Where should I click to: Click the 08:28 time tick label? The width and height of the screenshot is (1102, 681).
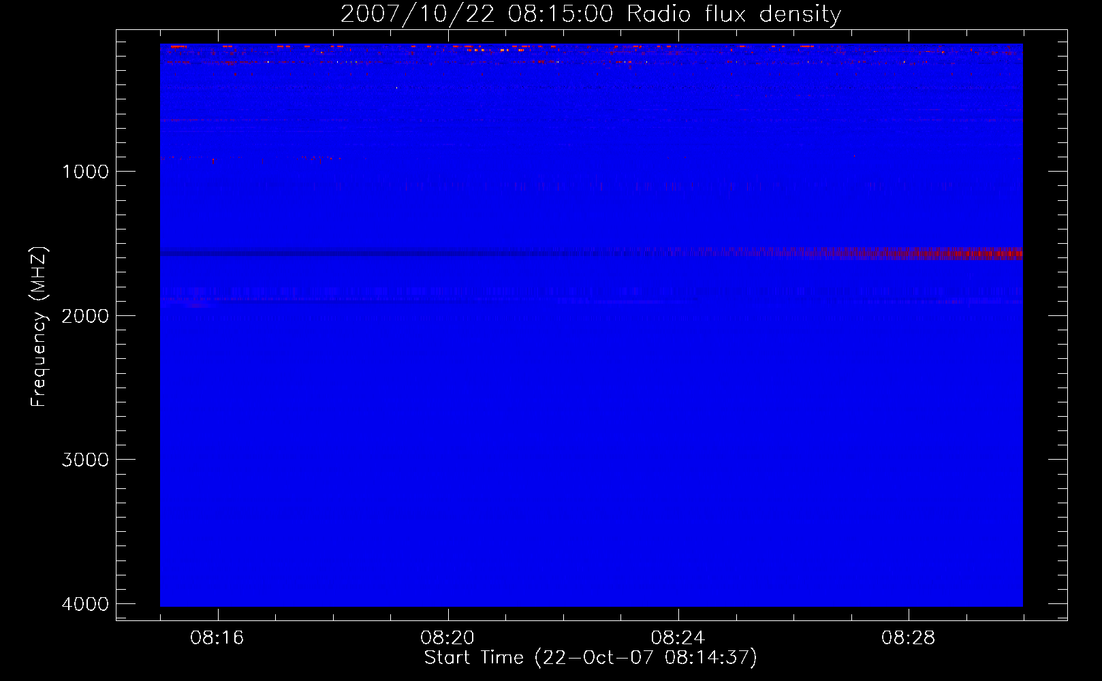[x=908, y=638]
